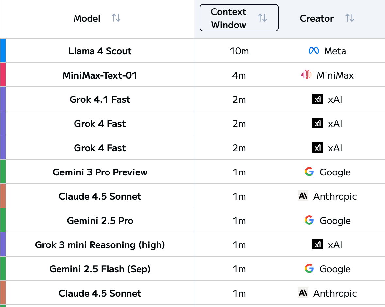The image size is (385, 307).
Task: Select the Creator column header text
Action: (x=317, y=18)
